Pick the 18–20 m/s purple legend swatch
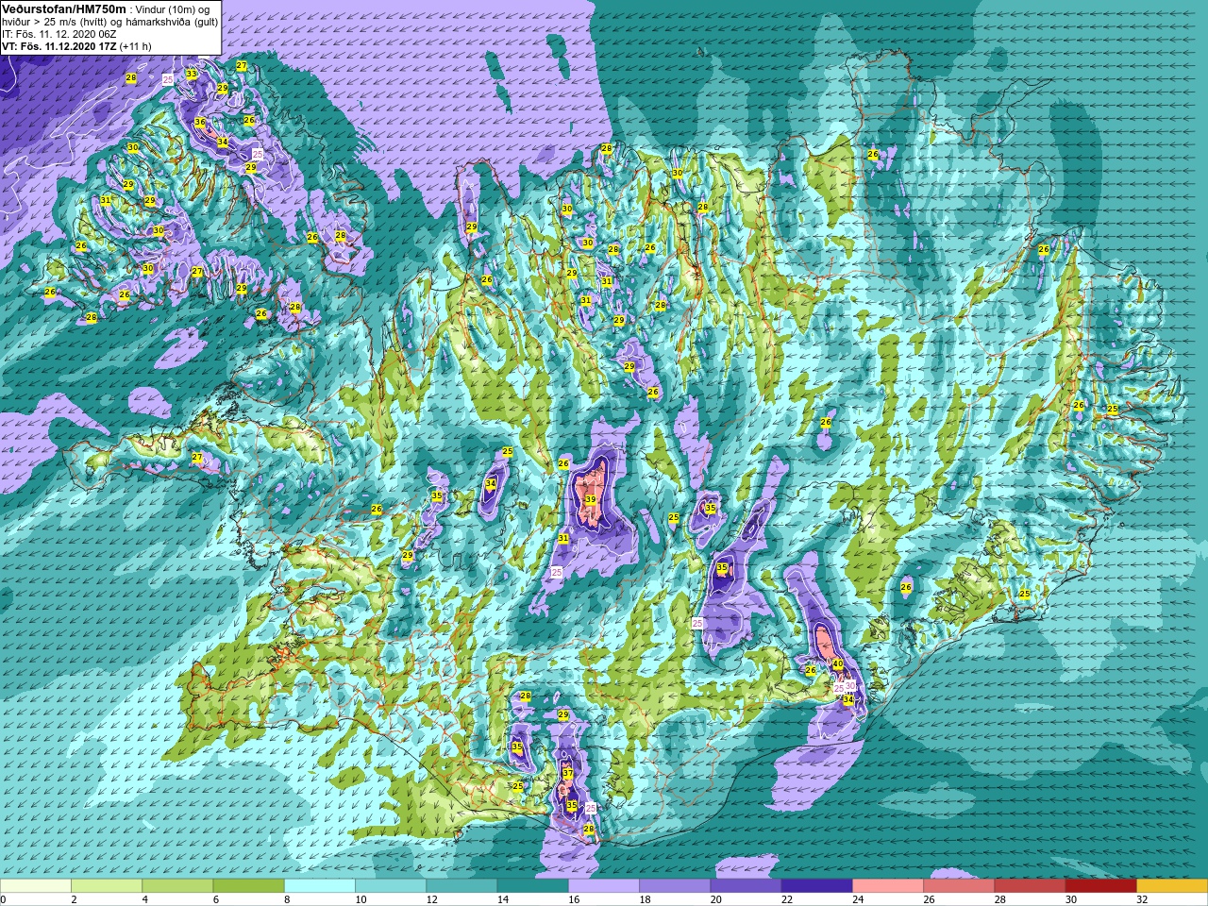Screen dimensions: 1208x906 point(675,886)
